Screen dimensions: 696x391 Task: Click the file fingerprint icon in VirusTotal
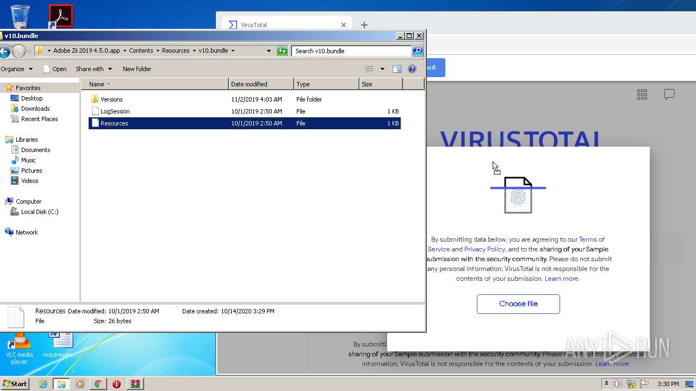click(x=518, y=195)
